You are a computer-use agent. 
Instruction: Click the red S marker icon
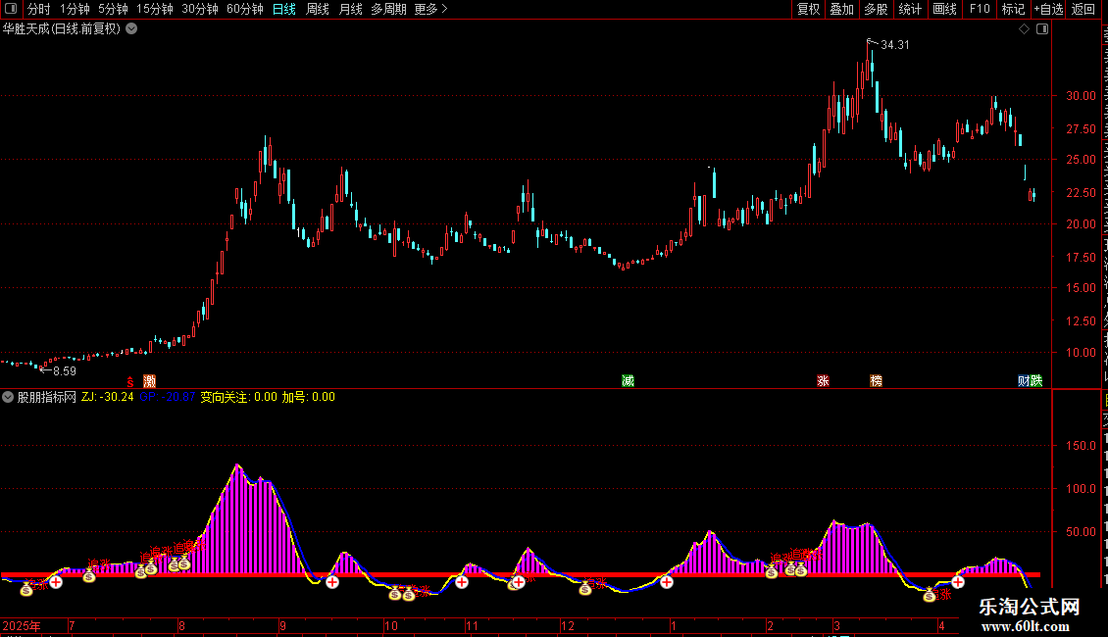pyautogui.click(x=130, y=381)
